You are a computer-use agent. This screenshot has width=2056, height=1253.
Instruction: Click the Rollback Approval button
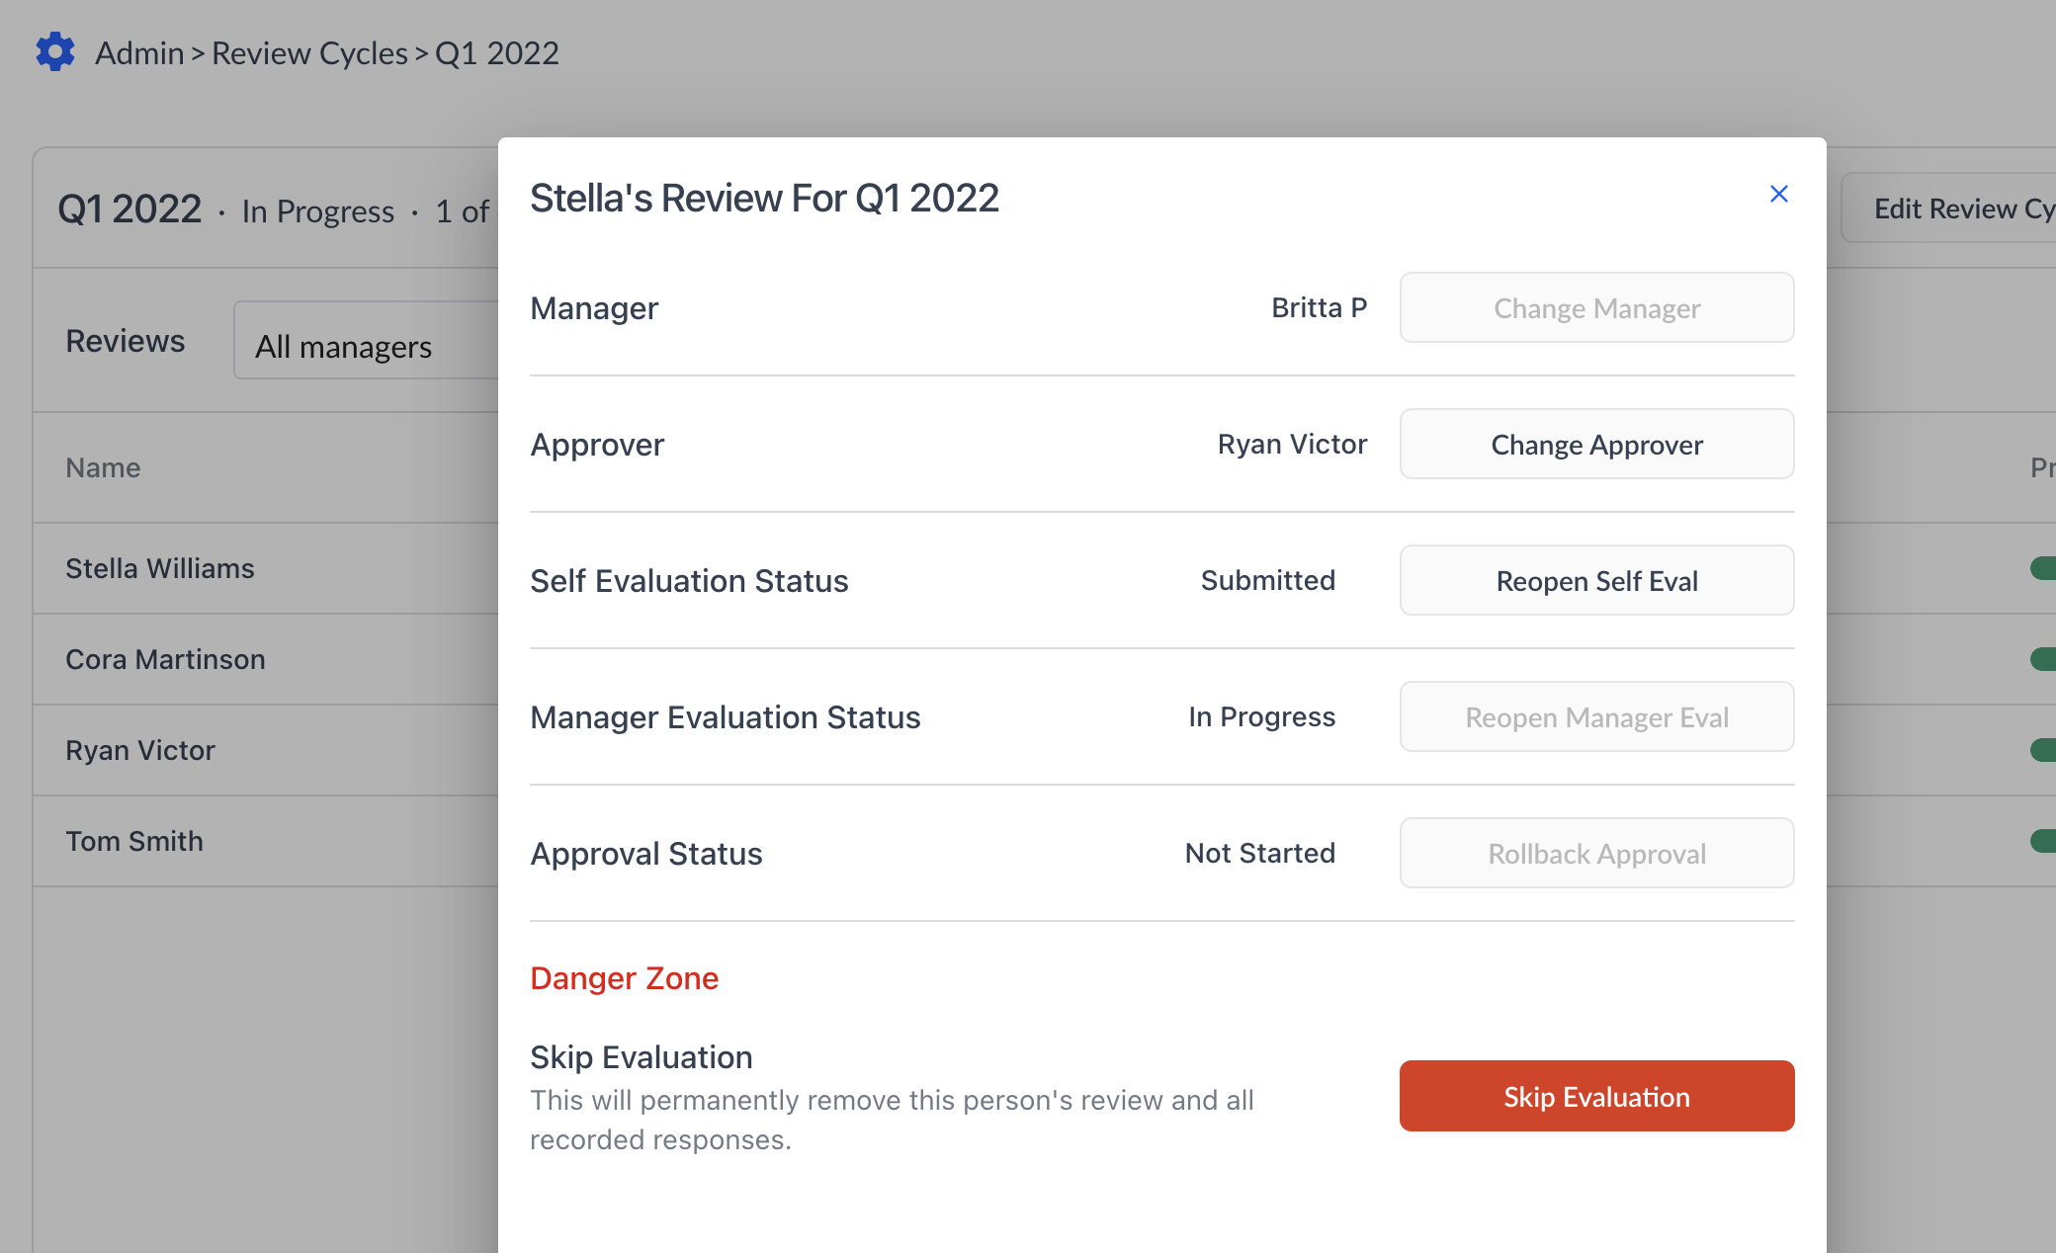[x=1596, y=854]
